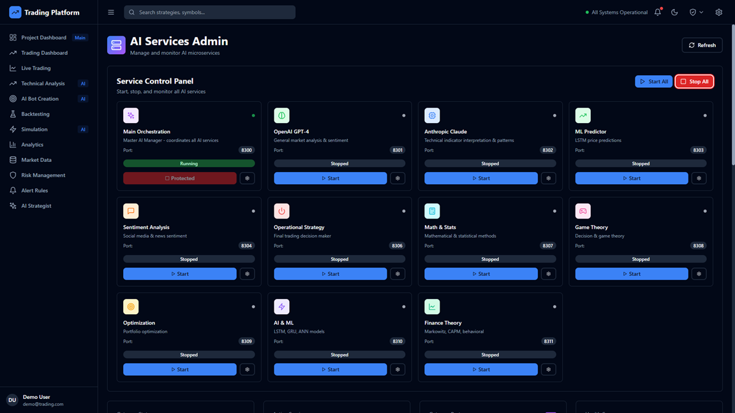Viewport: 735px width, 413px height.
Task: Click the red Stop All button
Action: (694, 82)
